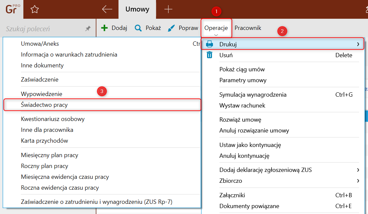Switch to the Umowy tab

137,10
